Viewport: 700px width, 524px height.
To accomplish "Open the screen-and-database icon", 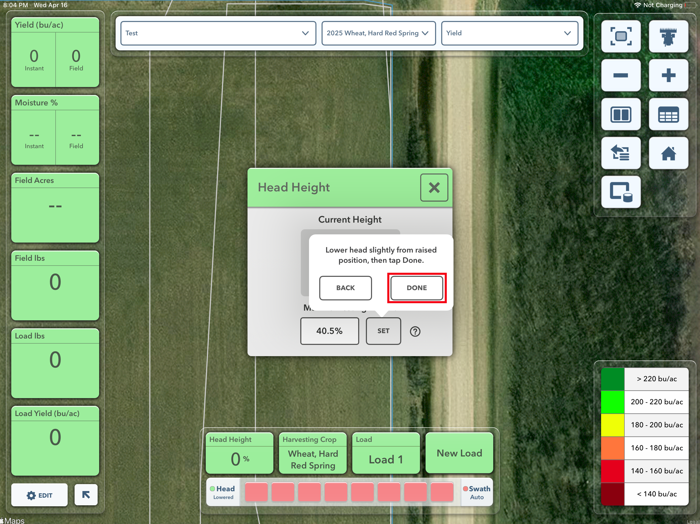I will click(621, 192).
